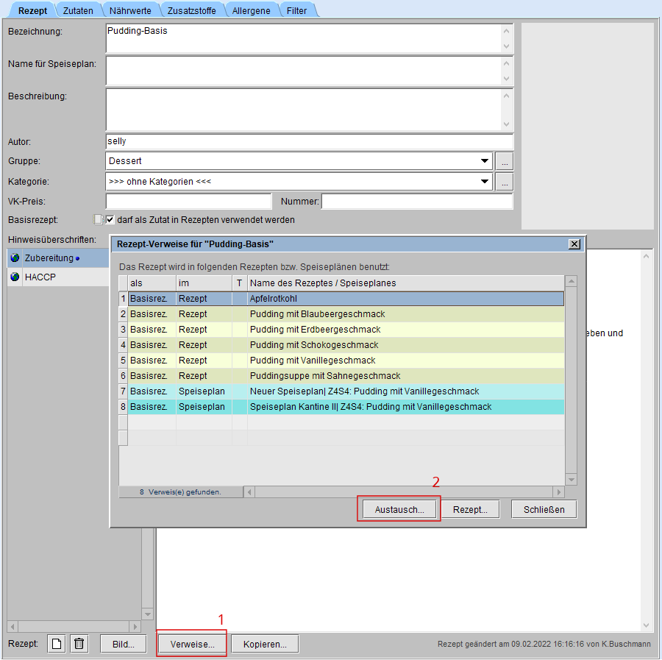Click the globe icon beside HACCP

pos(15,277)
